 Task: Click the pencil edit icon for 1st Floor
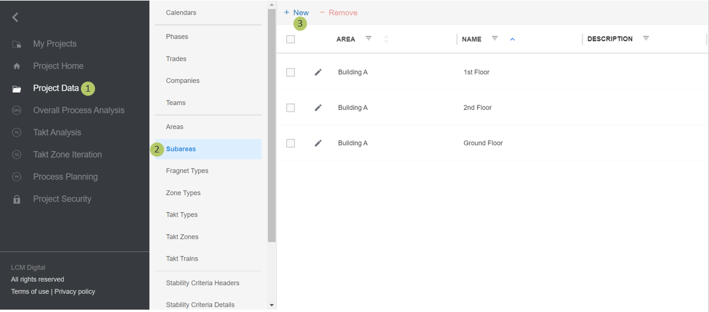tap(318, 72)
